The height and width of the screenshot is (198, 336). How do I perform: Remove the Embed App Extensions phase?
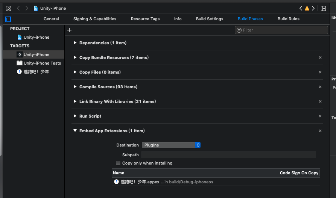(x=320, y=131)
